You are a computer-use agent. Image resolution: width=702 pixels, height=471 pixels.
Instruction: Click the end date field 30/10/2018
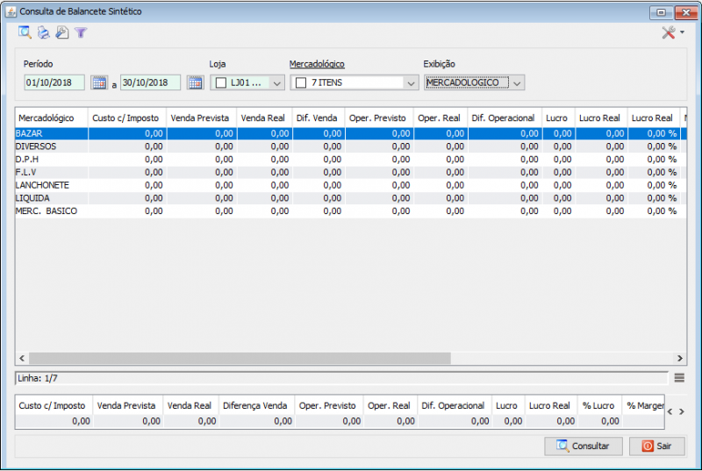(x=150, y=82)
